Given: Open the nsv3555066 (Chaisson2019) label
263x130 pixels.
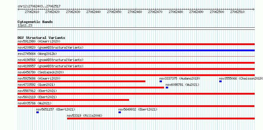Looking at the screenshot, I should coord(241,78).
